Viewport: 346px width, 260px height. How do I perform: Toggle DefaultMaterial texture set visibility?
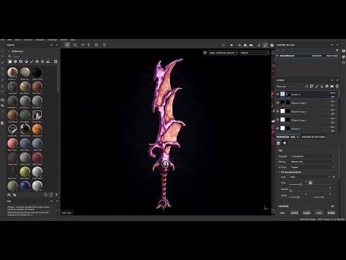(x=278, y=56)
